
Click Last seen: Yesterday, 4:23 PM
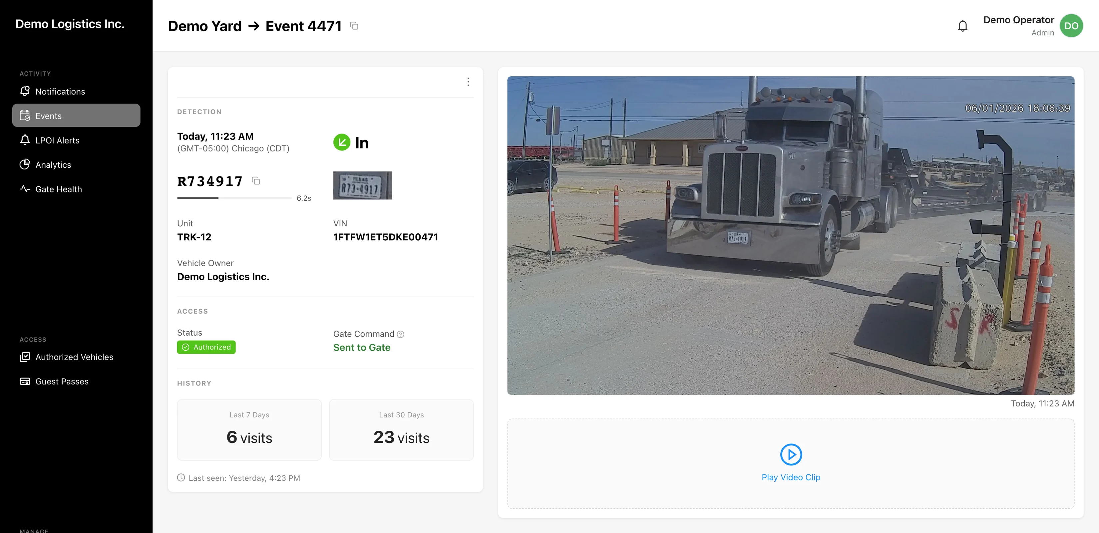[x=244, y=478]
